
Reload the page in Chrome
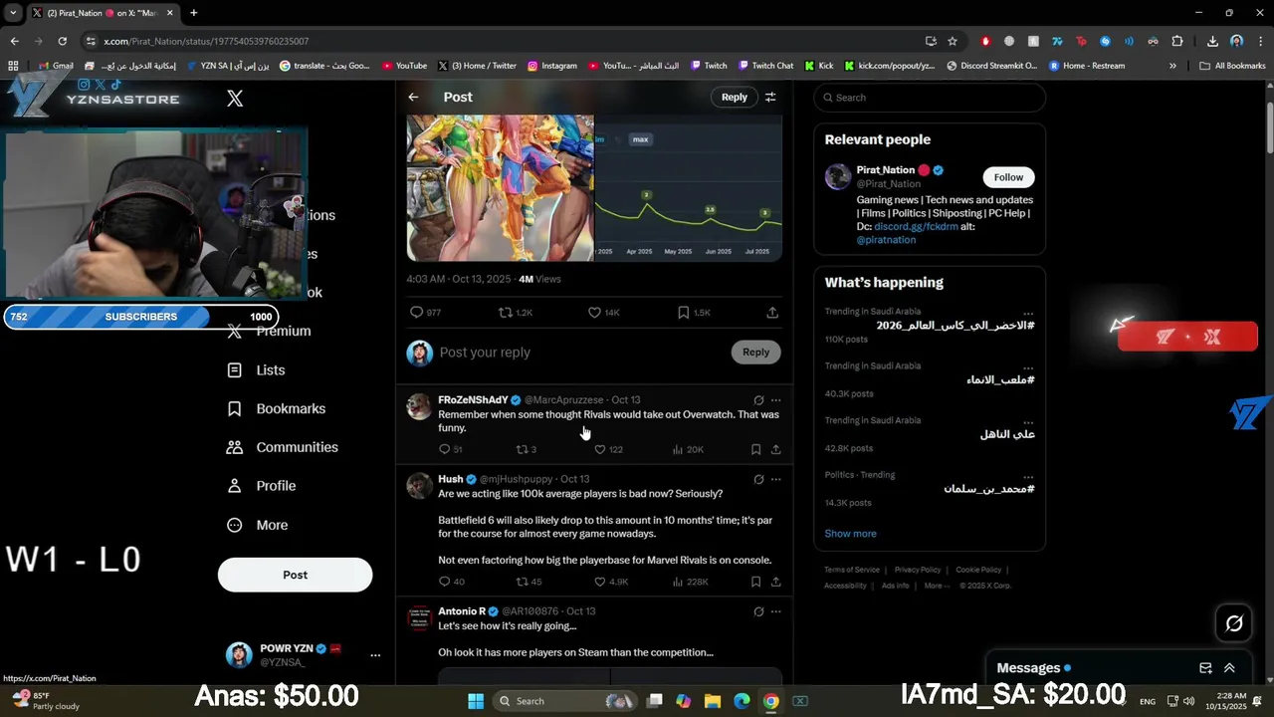(x=62, y=41)
